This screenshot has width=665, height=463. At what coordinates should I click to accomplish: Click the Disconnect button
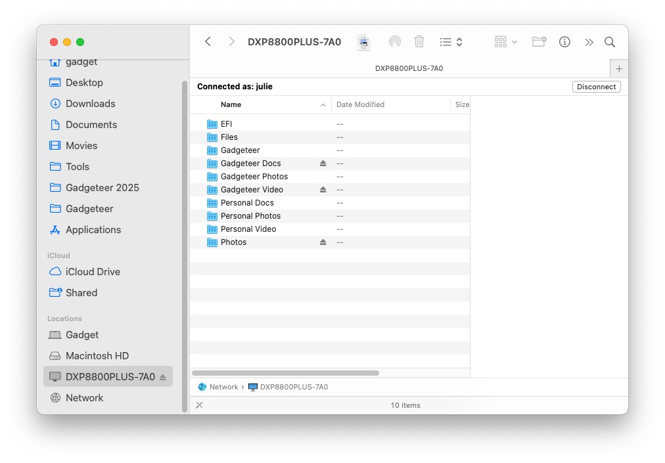(x=596, y=87)
